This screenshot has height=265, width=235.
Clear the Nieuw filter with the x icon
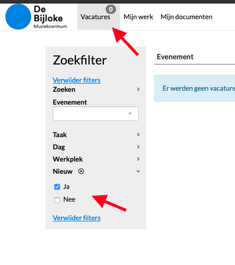[x=81, y=171]
